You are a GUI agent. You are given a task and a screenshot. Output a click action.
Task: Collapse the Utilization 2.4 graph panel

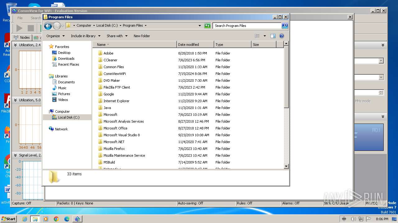pos(15,45)
